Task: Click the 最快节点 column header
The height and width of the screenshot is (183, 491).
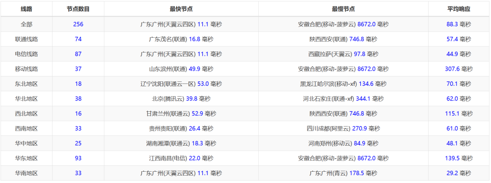Action: [181, 9]
